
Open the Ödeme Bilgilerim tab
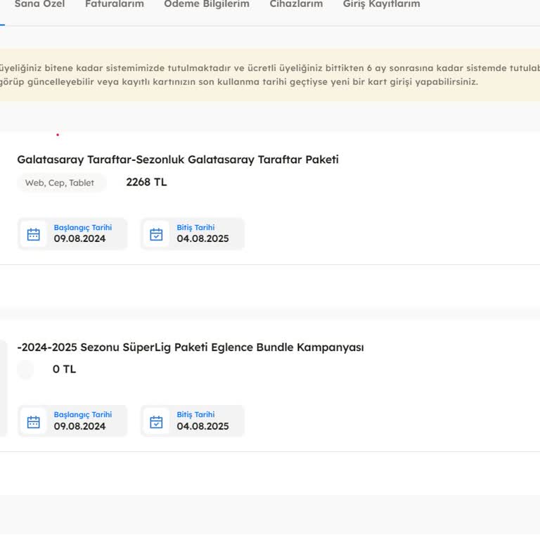click(x=207, y=4)
